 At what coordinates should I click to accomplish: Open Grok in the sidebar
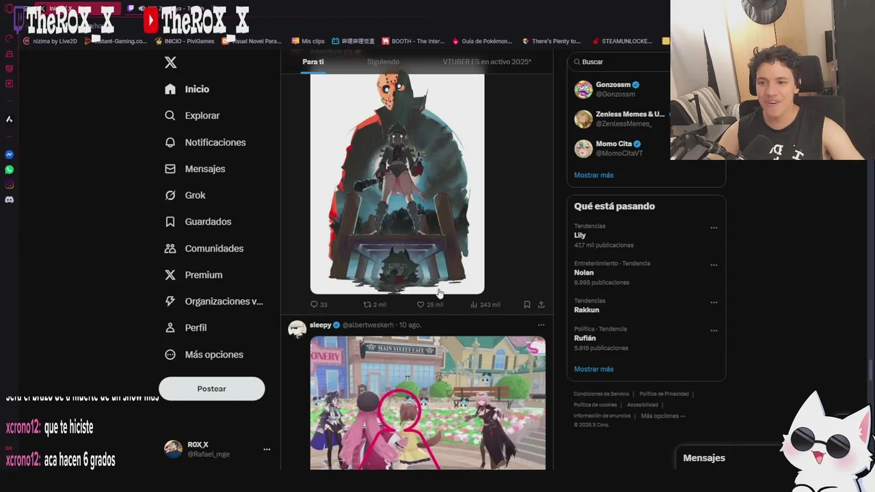pos(185,195)
